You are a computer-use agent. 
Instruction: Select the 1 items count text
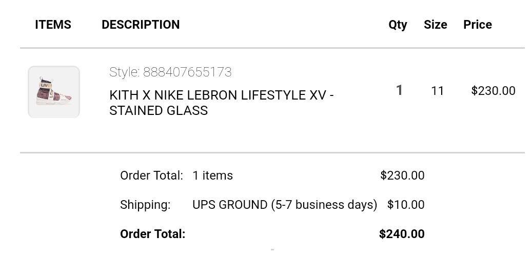pyautogui.click(x=213, y=175)
